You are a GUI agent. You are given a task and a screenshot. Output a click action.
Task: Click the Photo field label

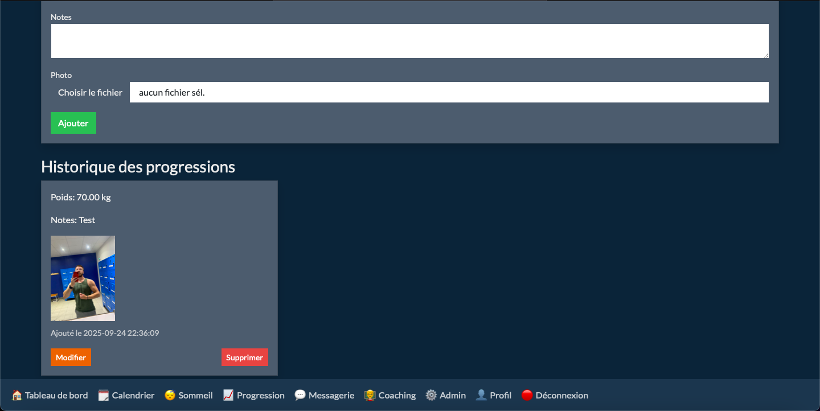tap(61, 75)
